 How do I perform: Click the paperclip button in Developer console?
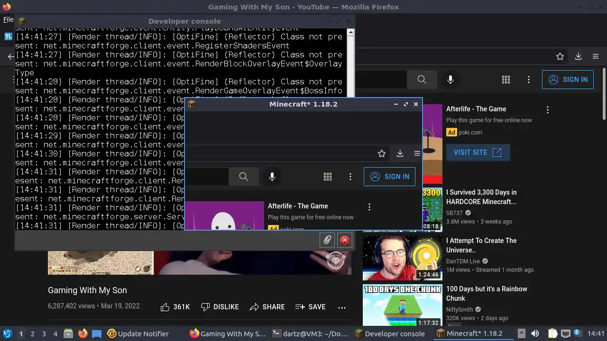click(x=327, y=240)
